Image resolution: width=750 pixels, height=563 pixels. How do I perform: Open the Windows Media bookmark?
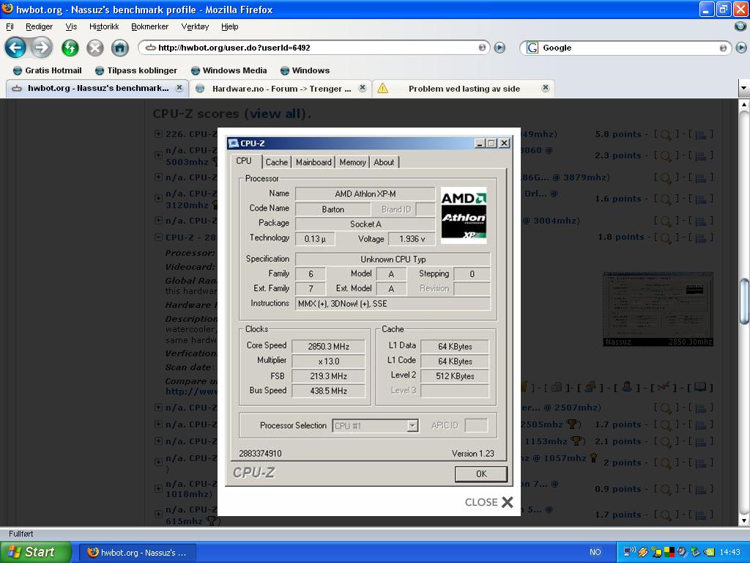click(x=229, y=70)
